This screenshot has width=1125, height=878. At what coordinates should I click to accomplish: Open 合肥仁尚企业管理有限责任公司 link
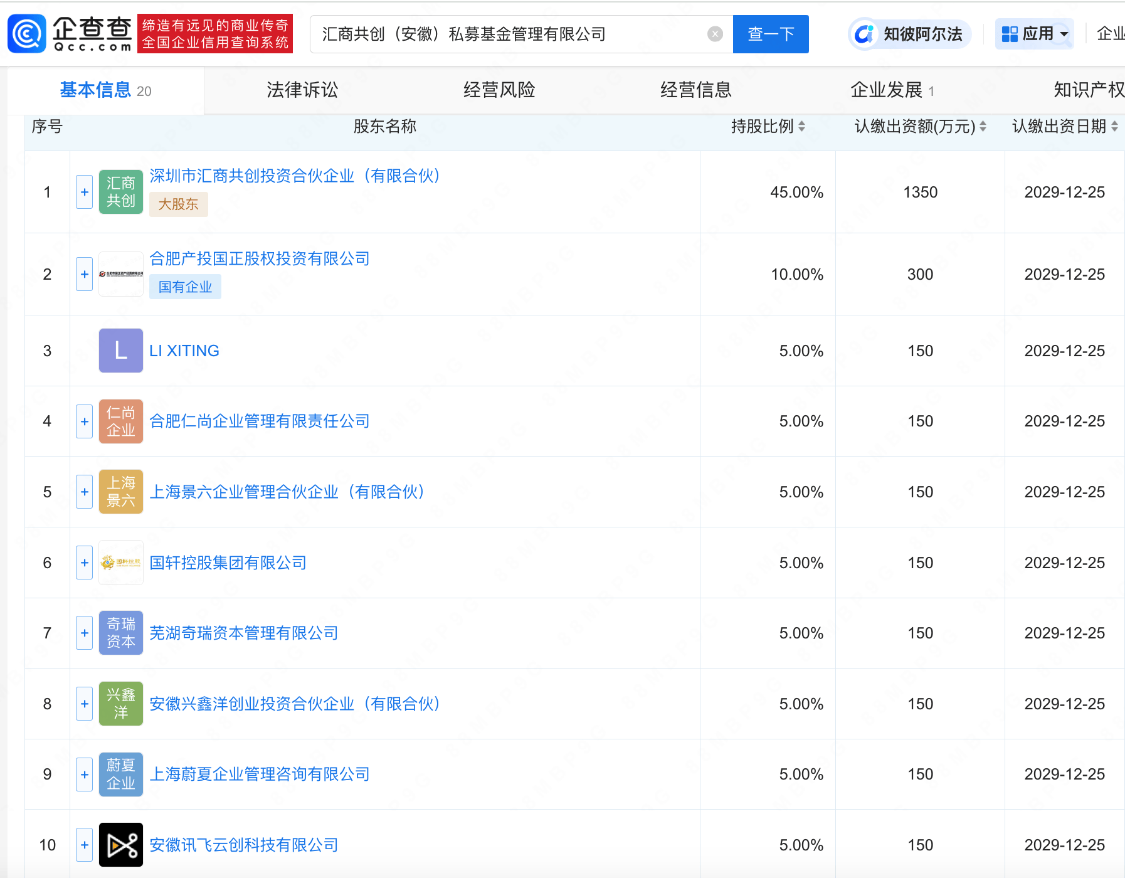(260, 421)
